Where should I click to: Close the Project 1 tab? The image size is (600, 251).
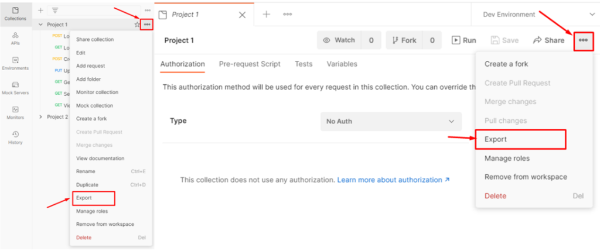(242, 15)
